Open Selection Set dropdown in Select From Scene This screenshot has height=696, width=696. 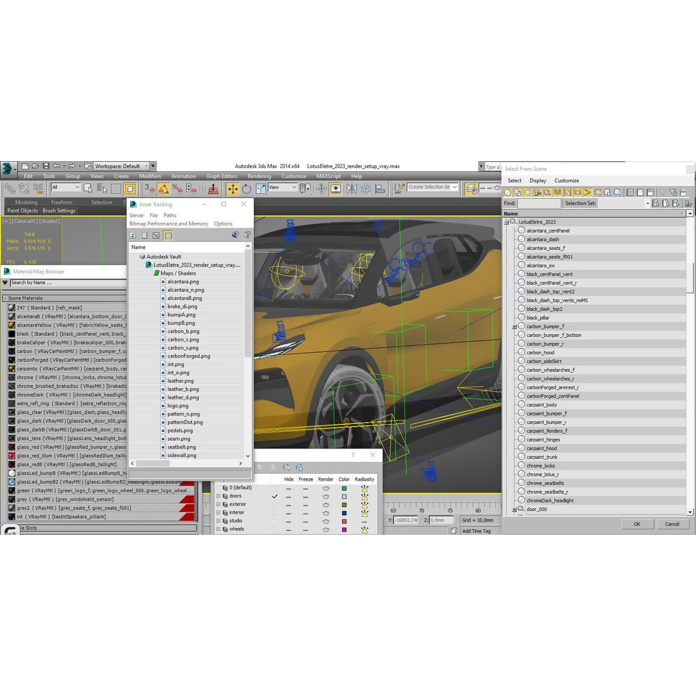[648, 203]
